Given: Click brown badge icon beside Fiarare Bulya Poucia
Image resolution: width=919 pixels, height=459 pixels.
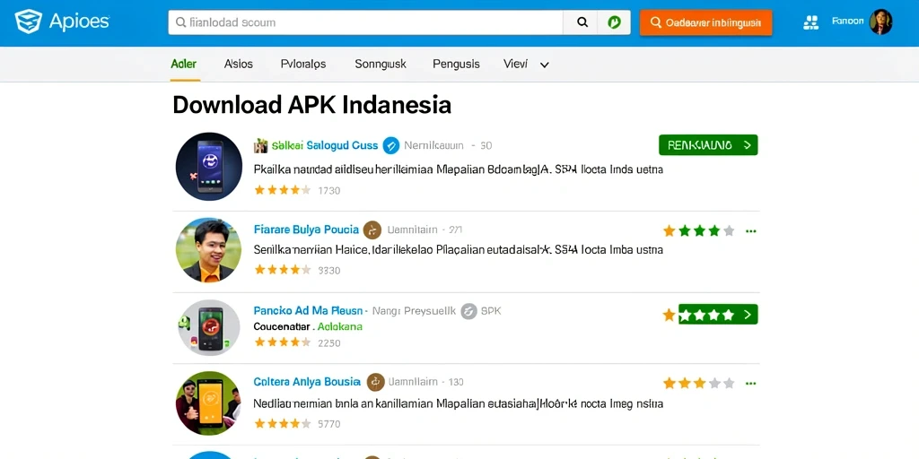Looking at the screenshot, I should point(372,230).
